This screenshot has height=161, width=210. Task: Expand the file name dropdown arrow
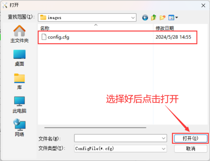164,138
